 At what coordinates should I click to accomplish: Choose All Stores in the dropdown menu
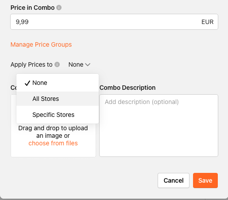58,99
